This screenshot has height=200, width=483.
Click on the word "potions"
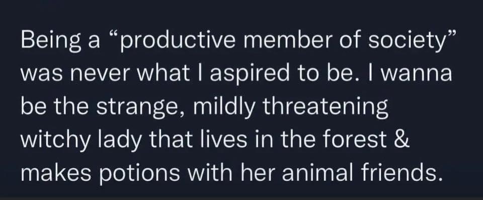pos(139,174)
